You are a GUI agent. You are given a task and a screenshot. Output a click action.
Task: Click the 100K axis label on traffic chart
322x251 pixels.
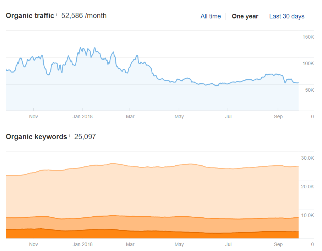[308, 63]
